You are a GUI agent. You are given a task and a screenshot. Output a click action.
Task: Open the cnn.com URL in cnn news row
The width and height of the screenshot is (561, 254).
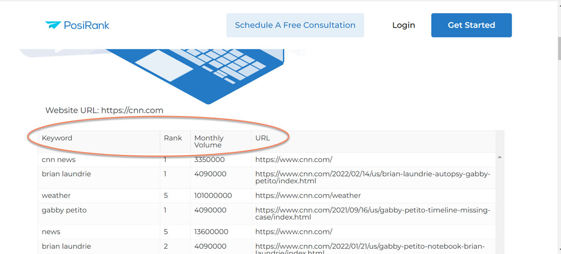pos(293,159)
